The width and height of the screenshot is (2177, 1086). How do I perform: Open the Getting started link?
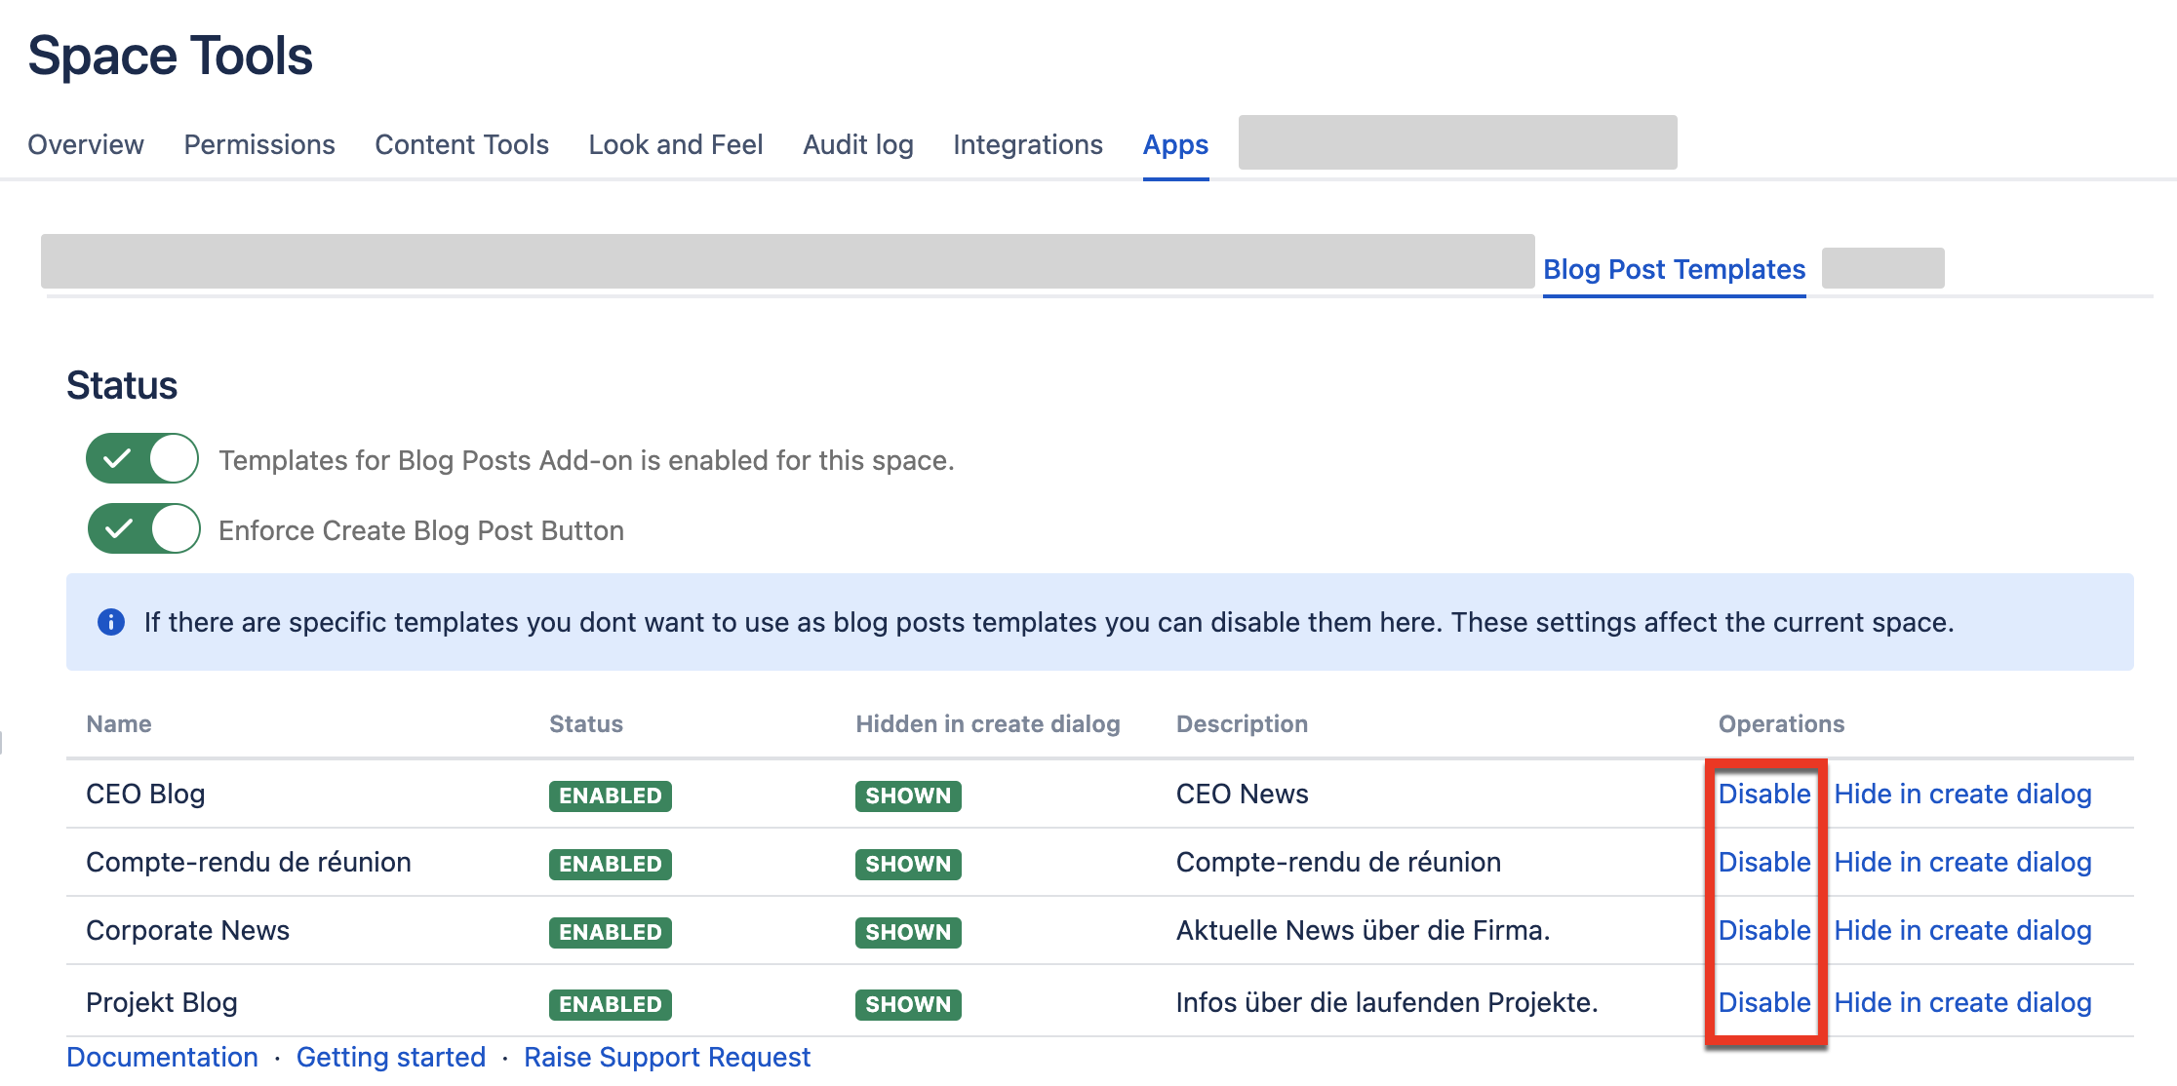coord(390,1057)
